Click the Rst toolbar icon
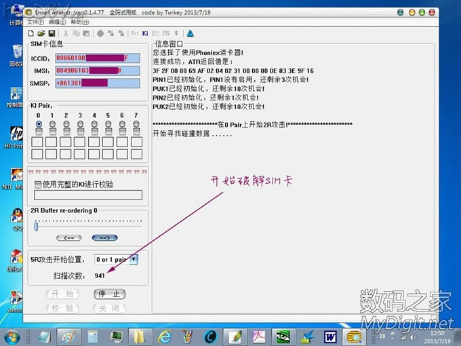The height and width of the screenshot is (346, 461). point(134,33)
